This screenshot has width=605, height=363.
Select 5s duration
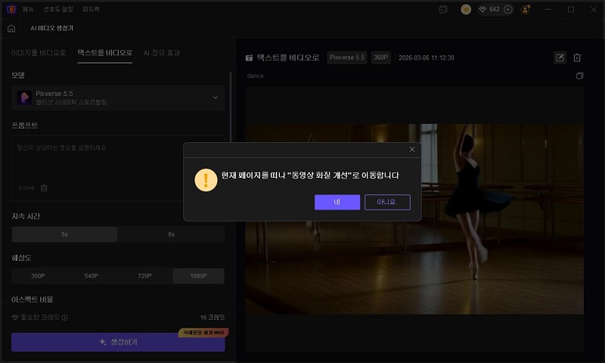point(64,234)
